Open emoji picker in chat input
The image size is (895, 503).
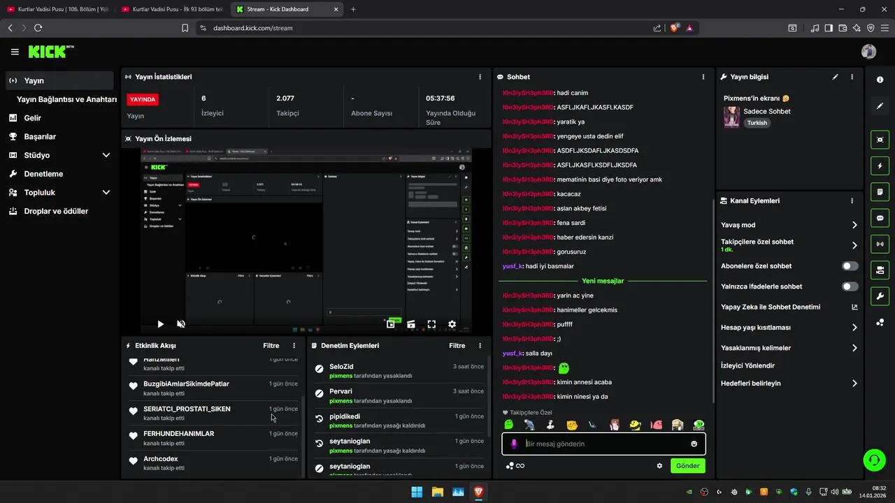coord(694,444)
